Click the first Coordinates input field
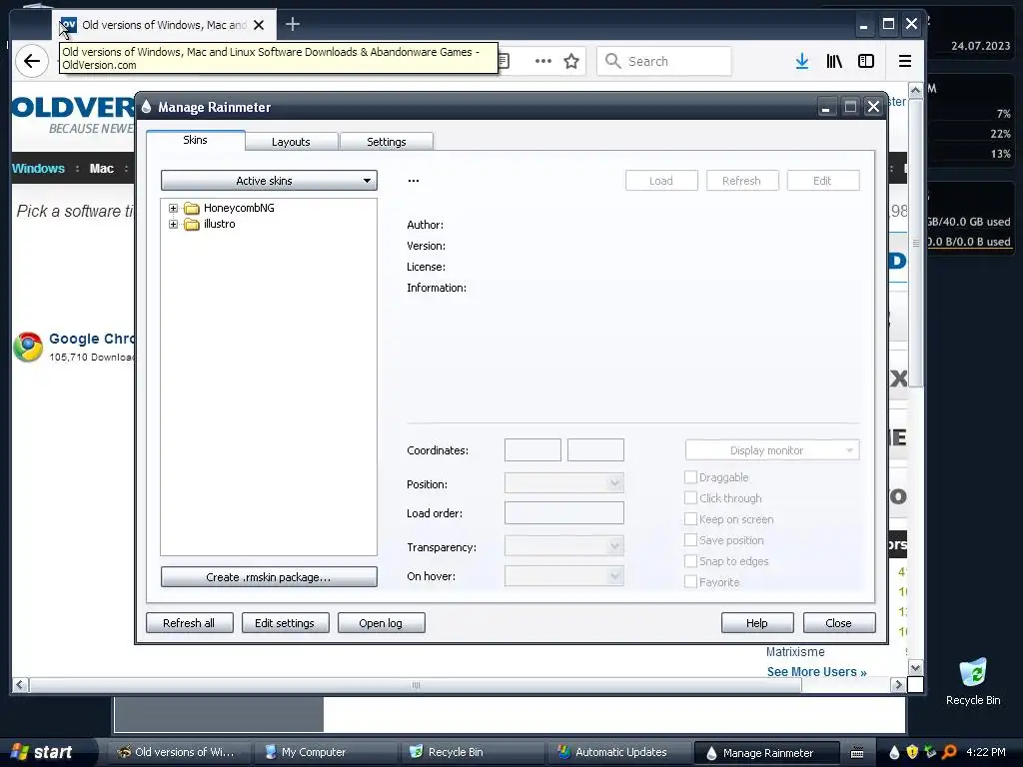The height and width of the screenshot is (767, 1023). point(532,450)
